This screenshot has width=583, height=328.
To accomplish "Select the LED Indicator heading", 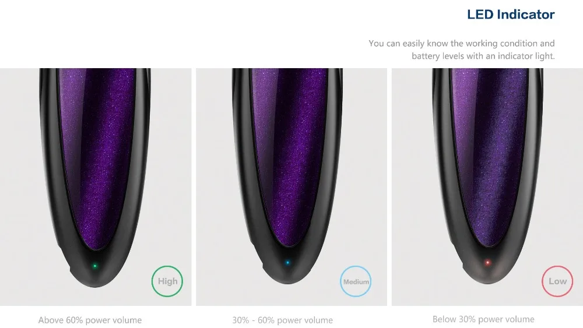I will (x=511, y=15).
